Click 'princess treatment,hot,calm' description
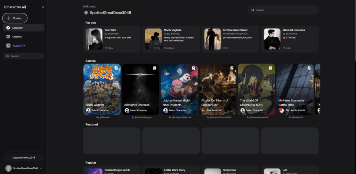 click(237, 37)
